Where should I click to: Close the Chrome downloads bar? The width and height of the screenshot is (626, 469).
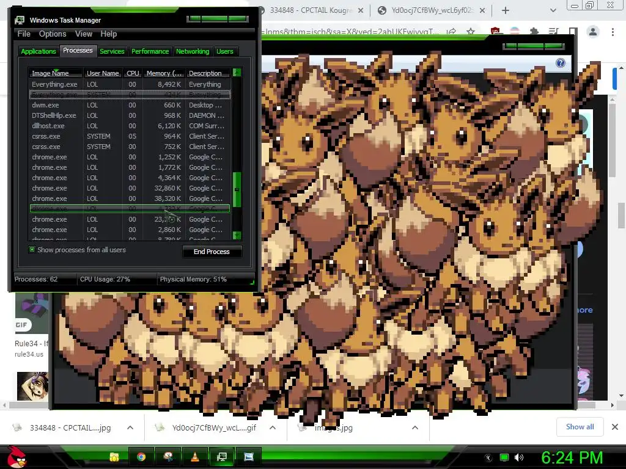click(615, 427)
